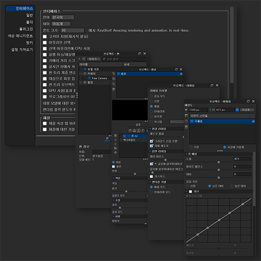Open the 폰트 크기 dropdown
Screen dimensions: 261x261
(x=73, y=30)
